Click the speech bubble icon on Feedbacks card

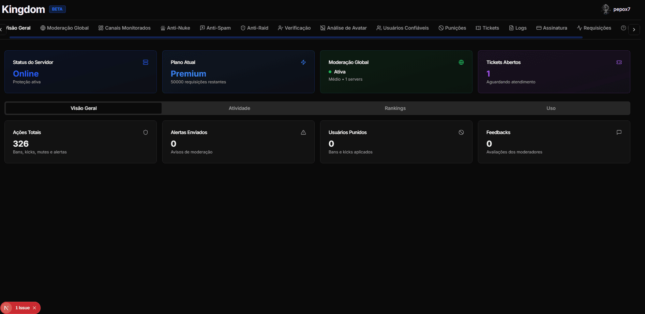pyautogui.click(x=619, y=132)
